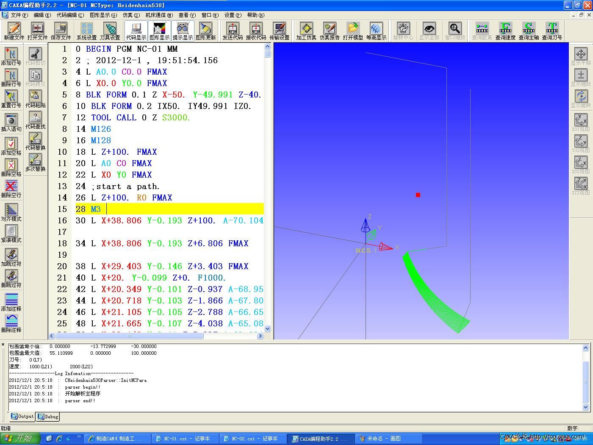Click code line '12 TOOL CALL 0 Z S3000.'
This screenshot has width=593, height=445.
133,117
